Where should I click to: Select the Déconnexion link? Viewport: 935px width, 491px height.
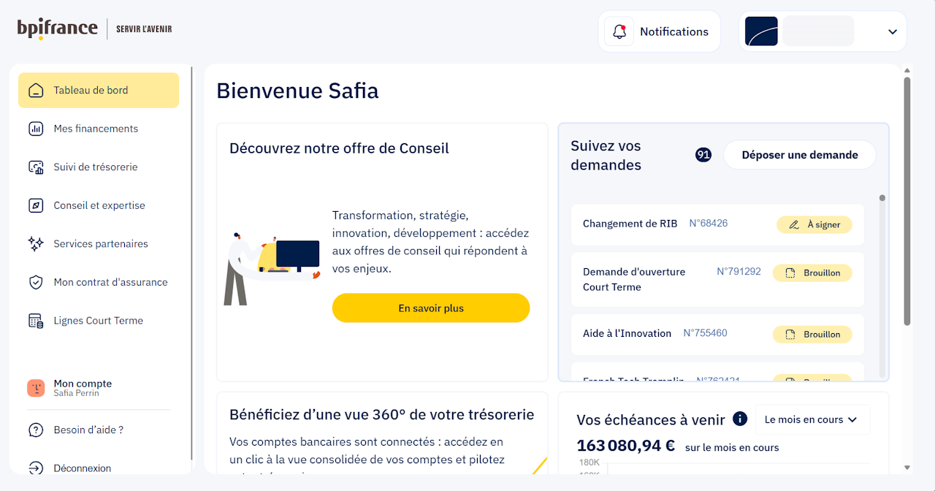point(82,468)
